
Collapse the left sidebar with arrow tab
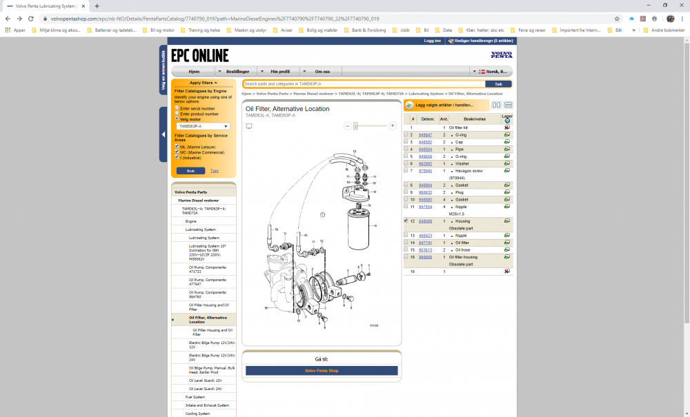pyautogui.click(x=164, y=134)
